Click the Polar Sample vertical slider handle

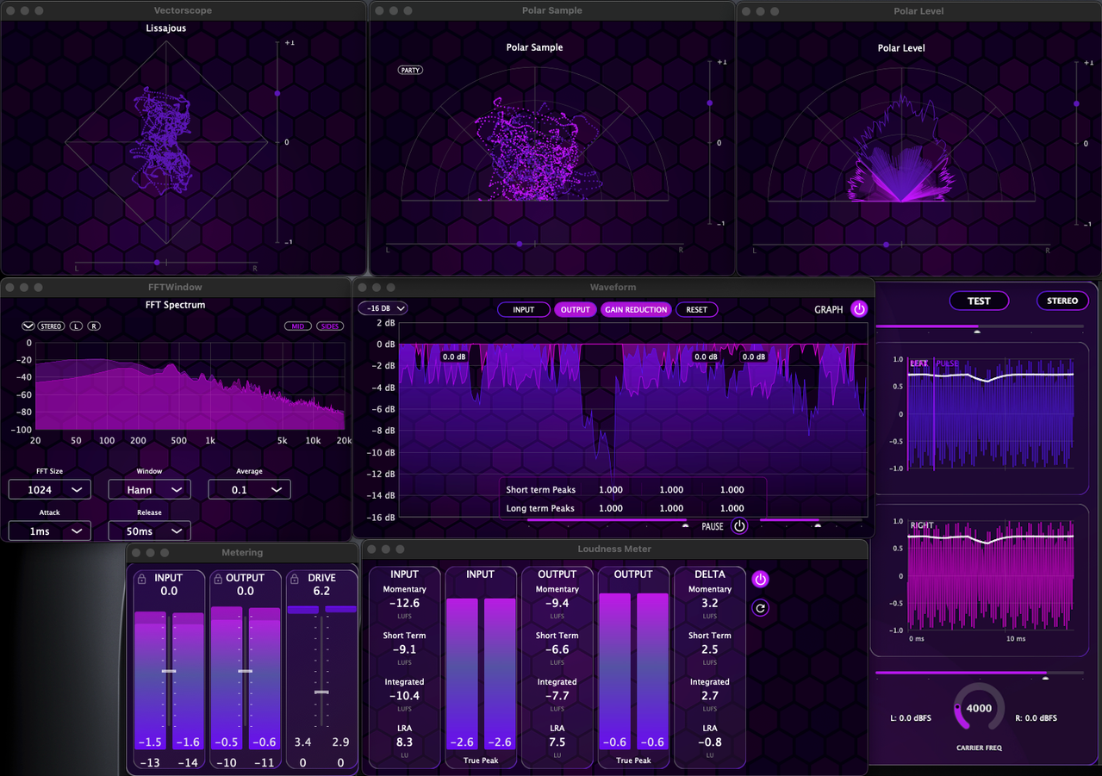point(710,102)
